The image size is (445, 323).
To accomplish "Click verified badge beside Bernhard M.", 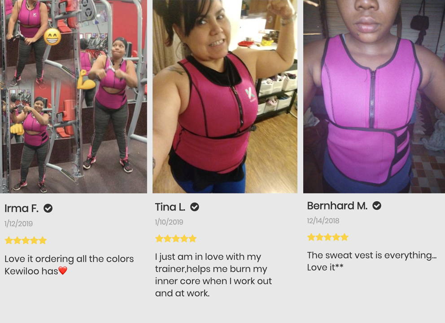I will click(377, 205).
